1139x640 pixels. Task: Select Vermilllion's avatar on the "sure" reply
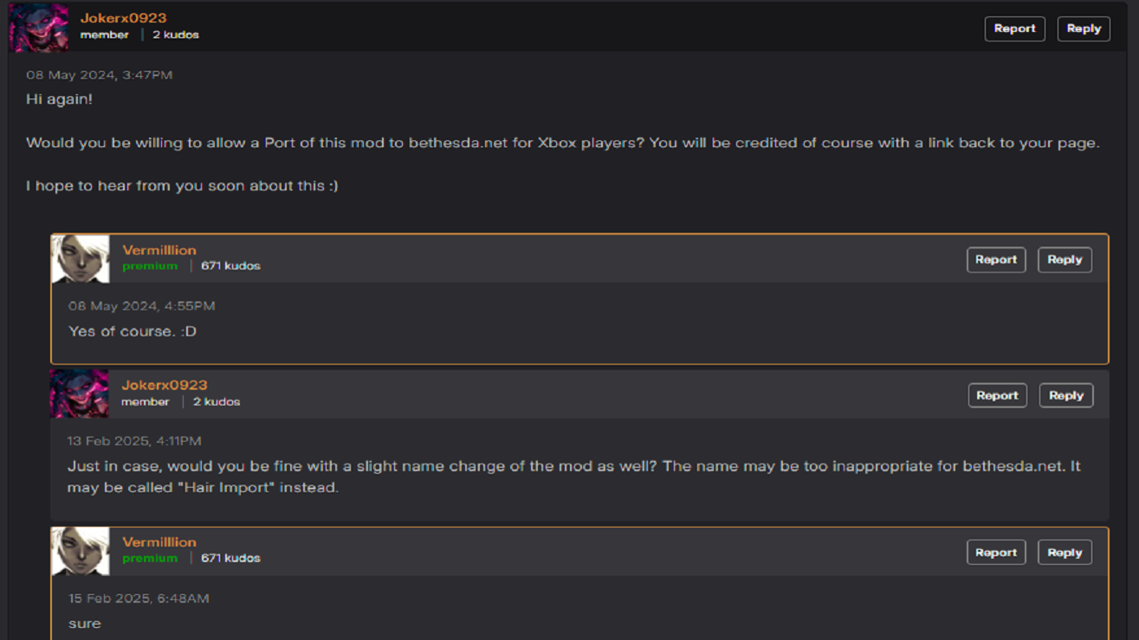[x=81, y=551]
